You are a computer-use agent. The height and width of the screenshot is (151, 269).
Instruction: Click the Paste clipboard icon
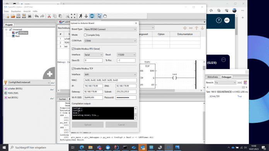tap(60, 16)
